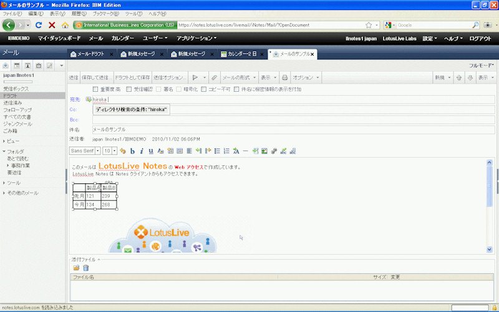The width and height of the screenshot is (499, 312).
Task: Click the ドラフトとして保存 button
Action: pyautogui.click(x=132, y=77)
